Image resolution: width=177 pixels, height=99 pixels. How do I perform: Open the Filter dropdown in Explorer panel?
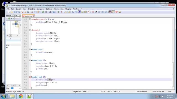click(x=20, y=88)
